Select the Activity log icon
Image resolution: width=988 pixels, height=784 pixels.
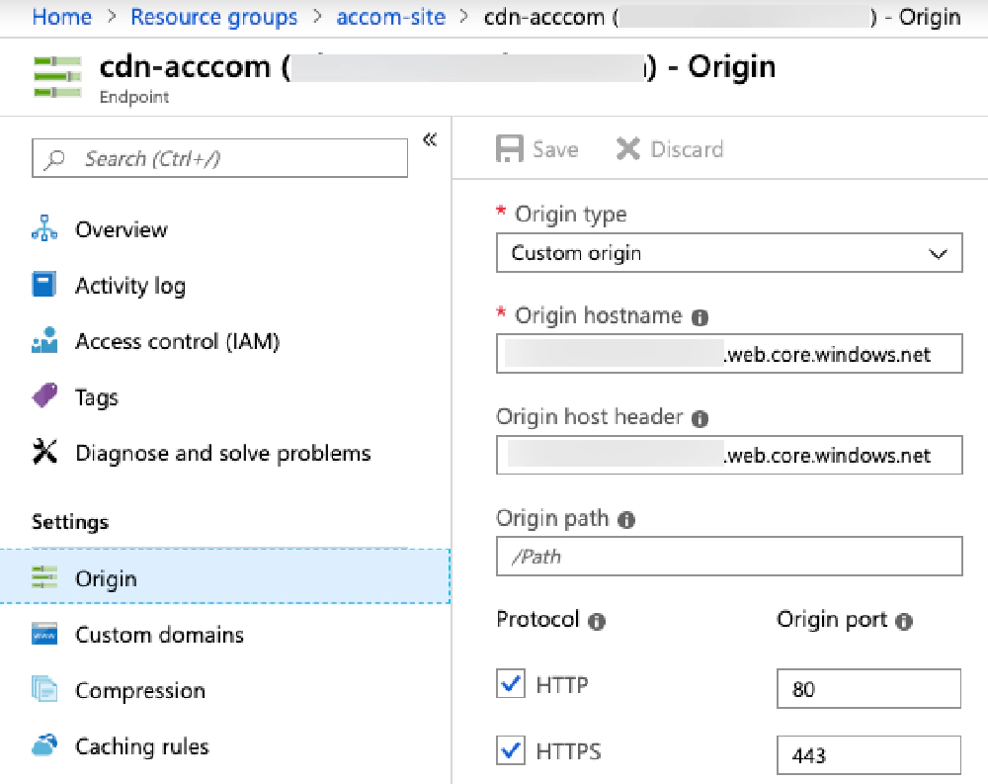pos(47,286)
